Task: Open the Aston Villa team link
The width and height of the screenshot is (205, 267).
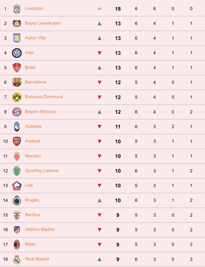Action: [36, 38]
